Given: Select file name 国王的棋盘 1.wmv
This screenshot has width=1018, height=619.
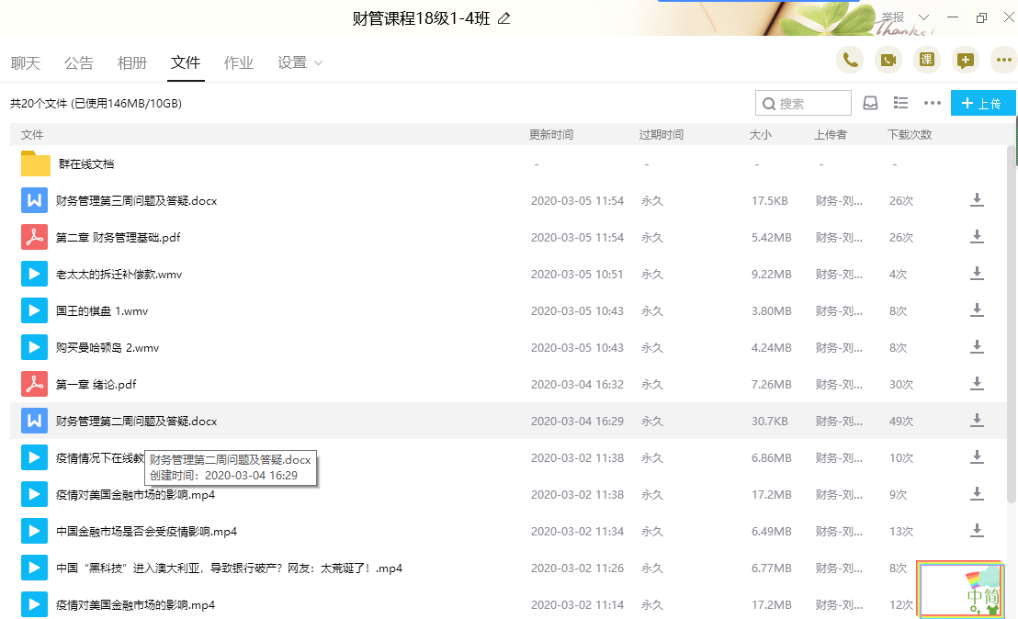Looking at the screenshot, I should (102, 310).
